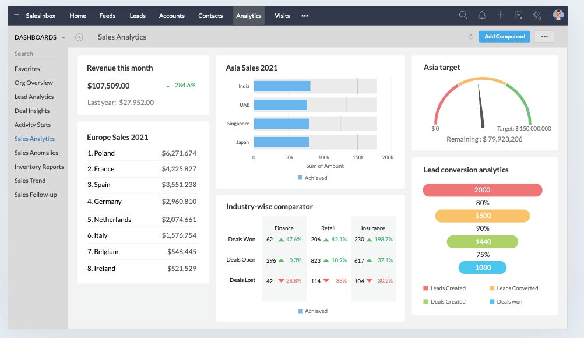Screen dimensions: 584x338
Task: Click the circled plus new dashboard icon
Action: point(79,37)
